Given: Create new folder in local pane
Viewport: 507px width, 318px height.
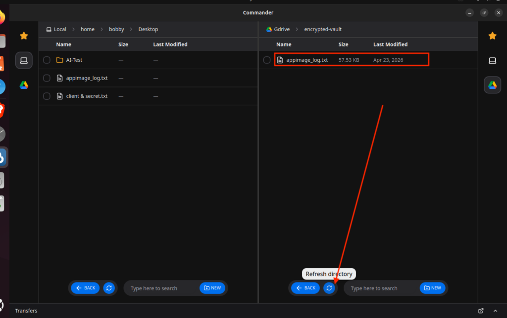Looking at the screenshot, I should click(x=212, y=288).
